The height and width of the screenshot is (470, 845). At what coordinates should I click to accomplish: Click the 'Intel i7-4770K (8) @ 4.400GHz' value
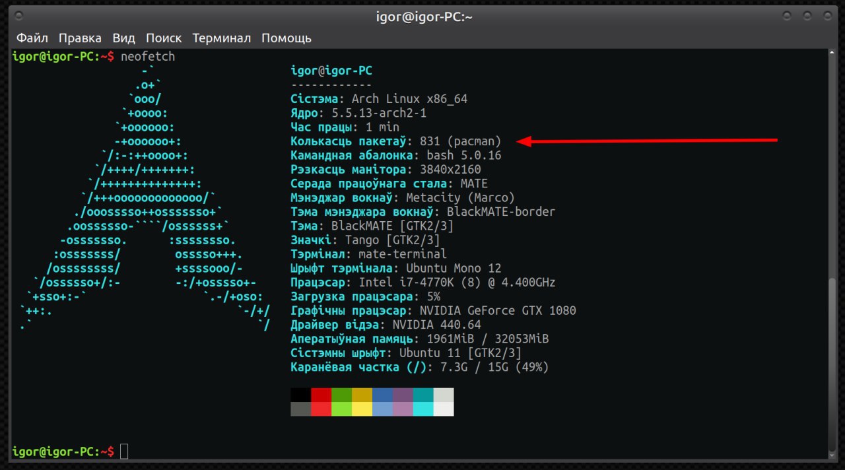pos(457,282)
